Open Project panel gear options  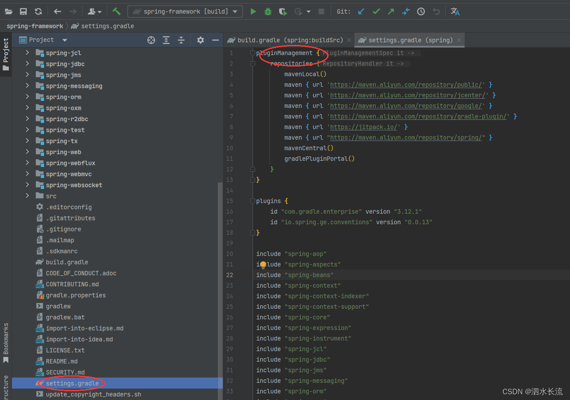click(x=201, y=40)
